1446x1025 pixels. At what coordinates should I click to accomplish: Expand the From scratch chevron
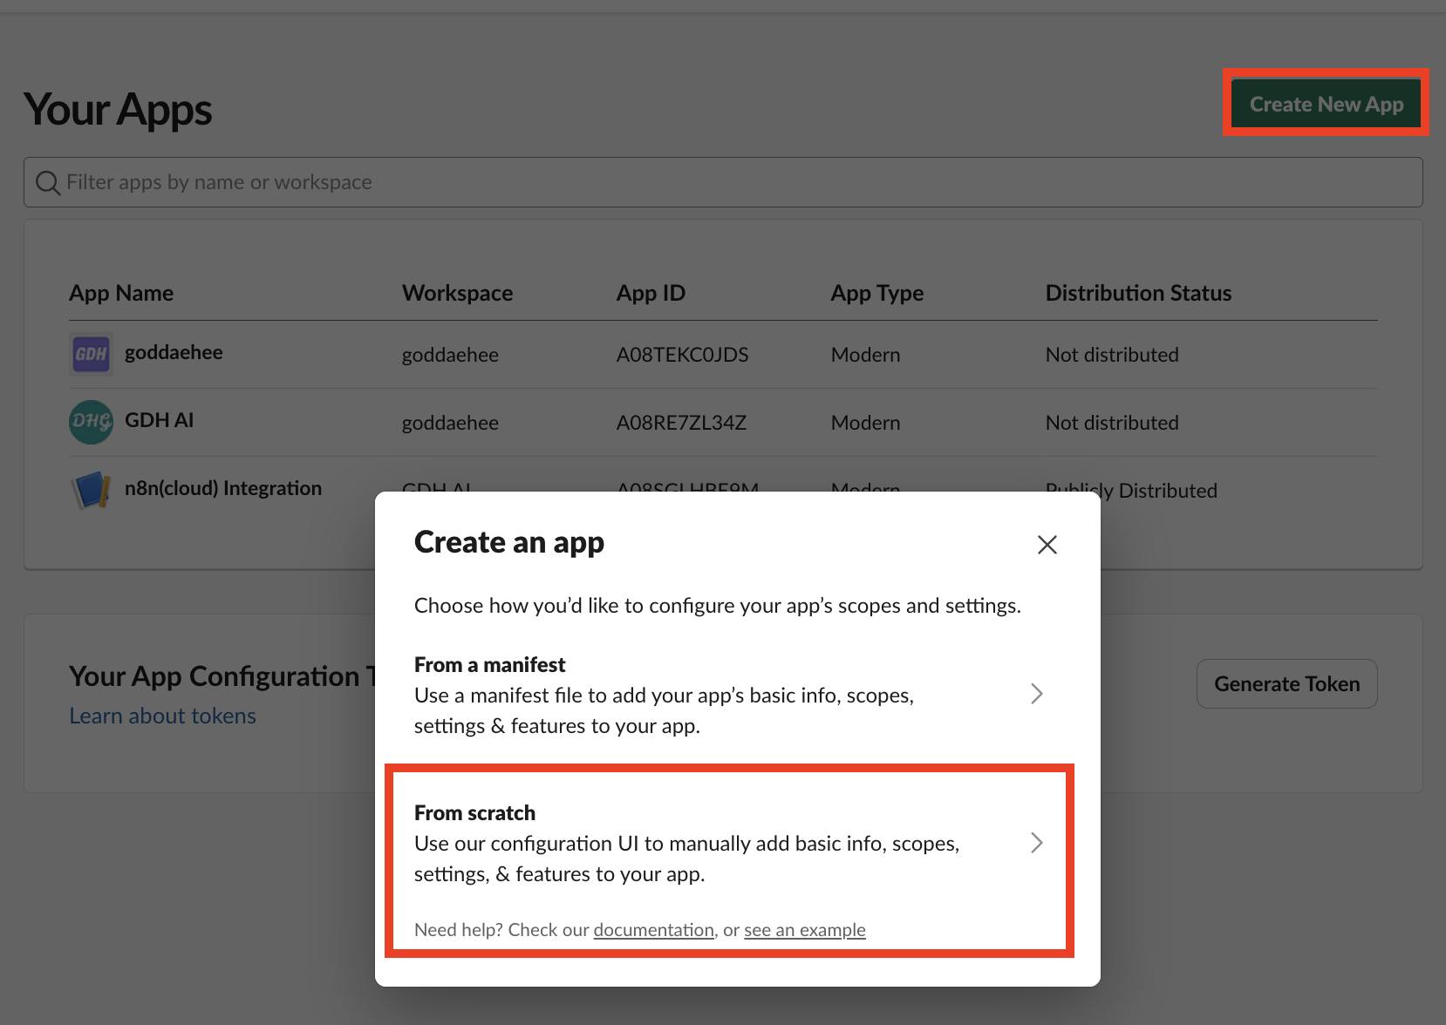point(1036,843)
